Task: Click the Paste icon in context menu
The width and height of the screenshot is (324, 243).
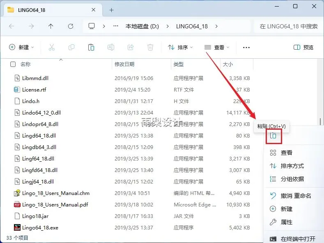Action: pos(273,136)
